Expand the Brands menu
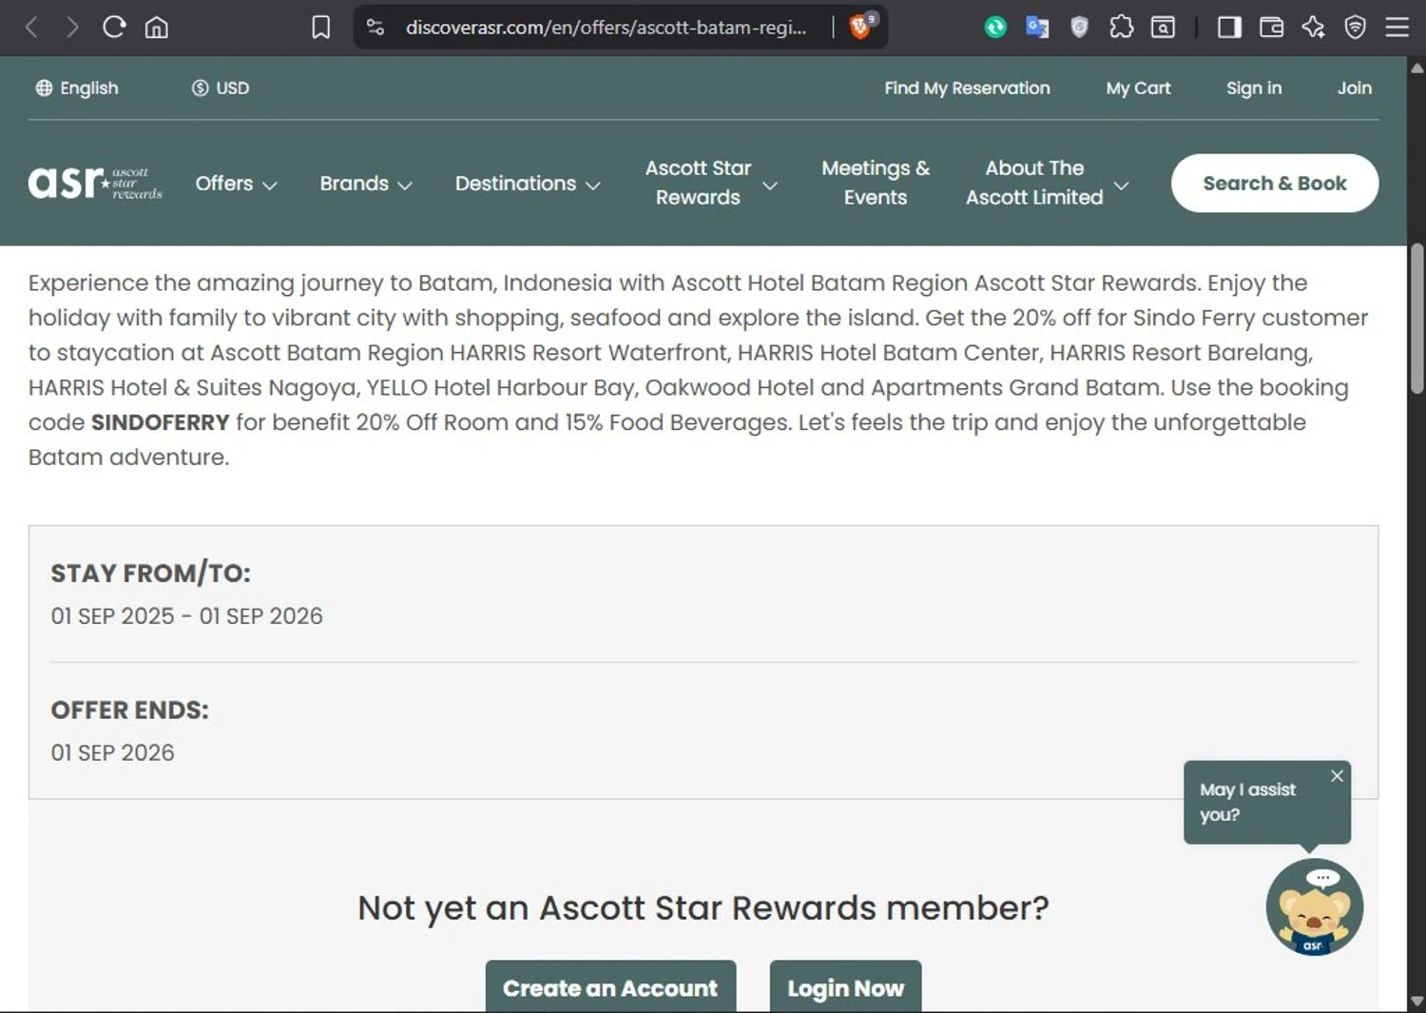The width and height of the screenshot is (1426, 1013). [366, 184]
